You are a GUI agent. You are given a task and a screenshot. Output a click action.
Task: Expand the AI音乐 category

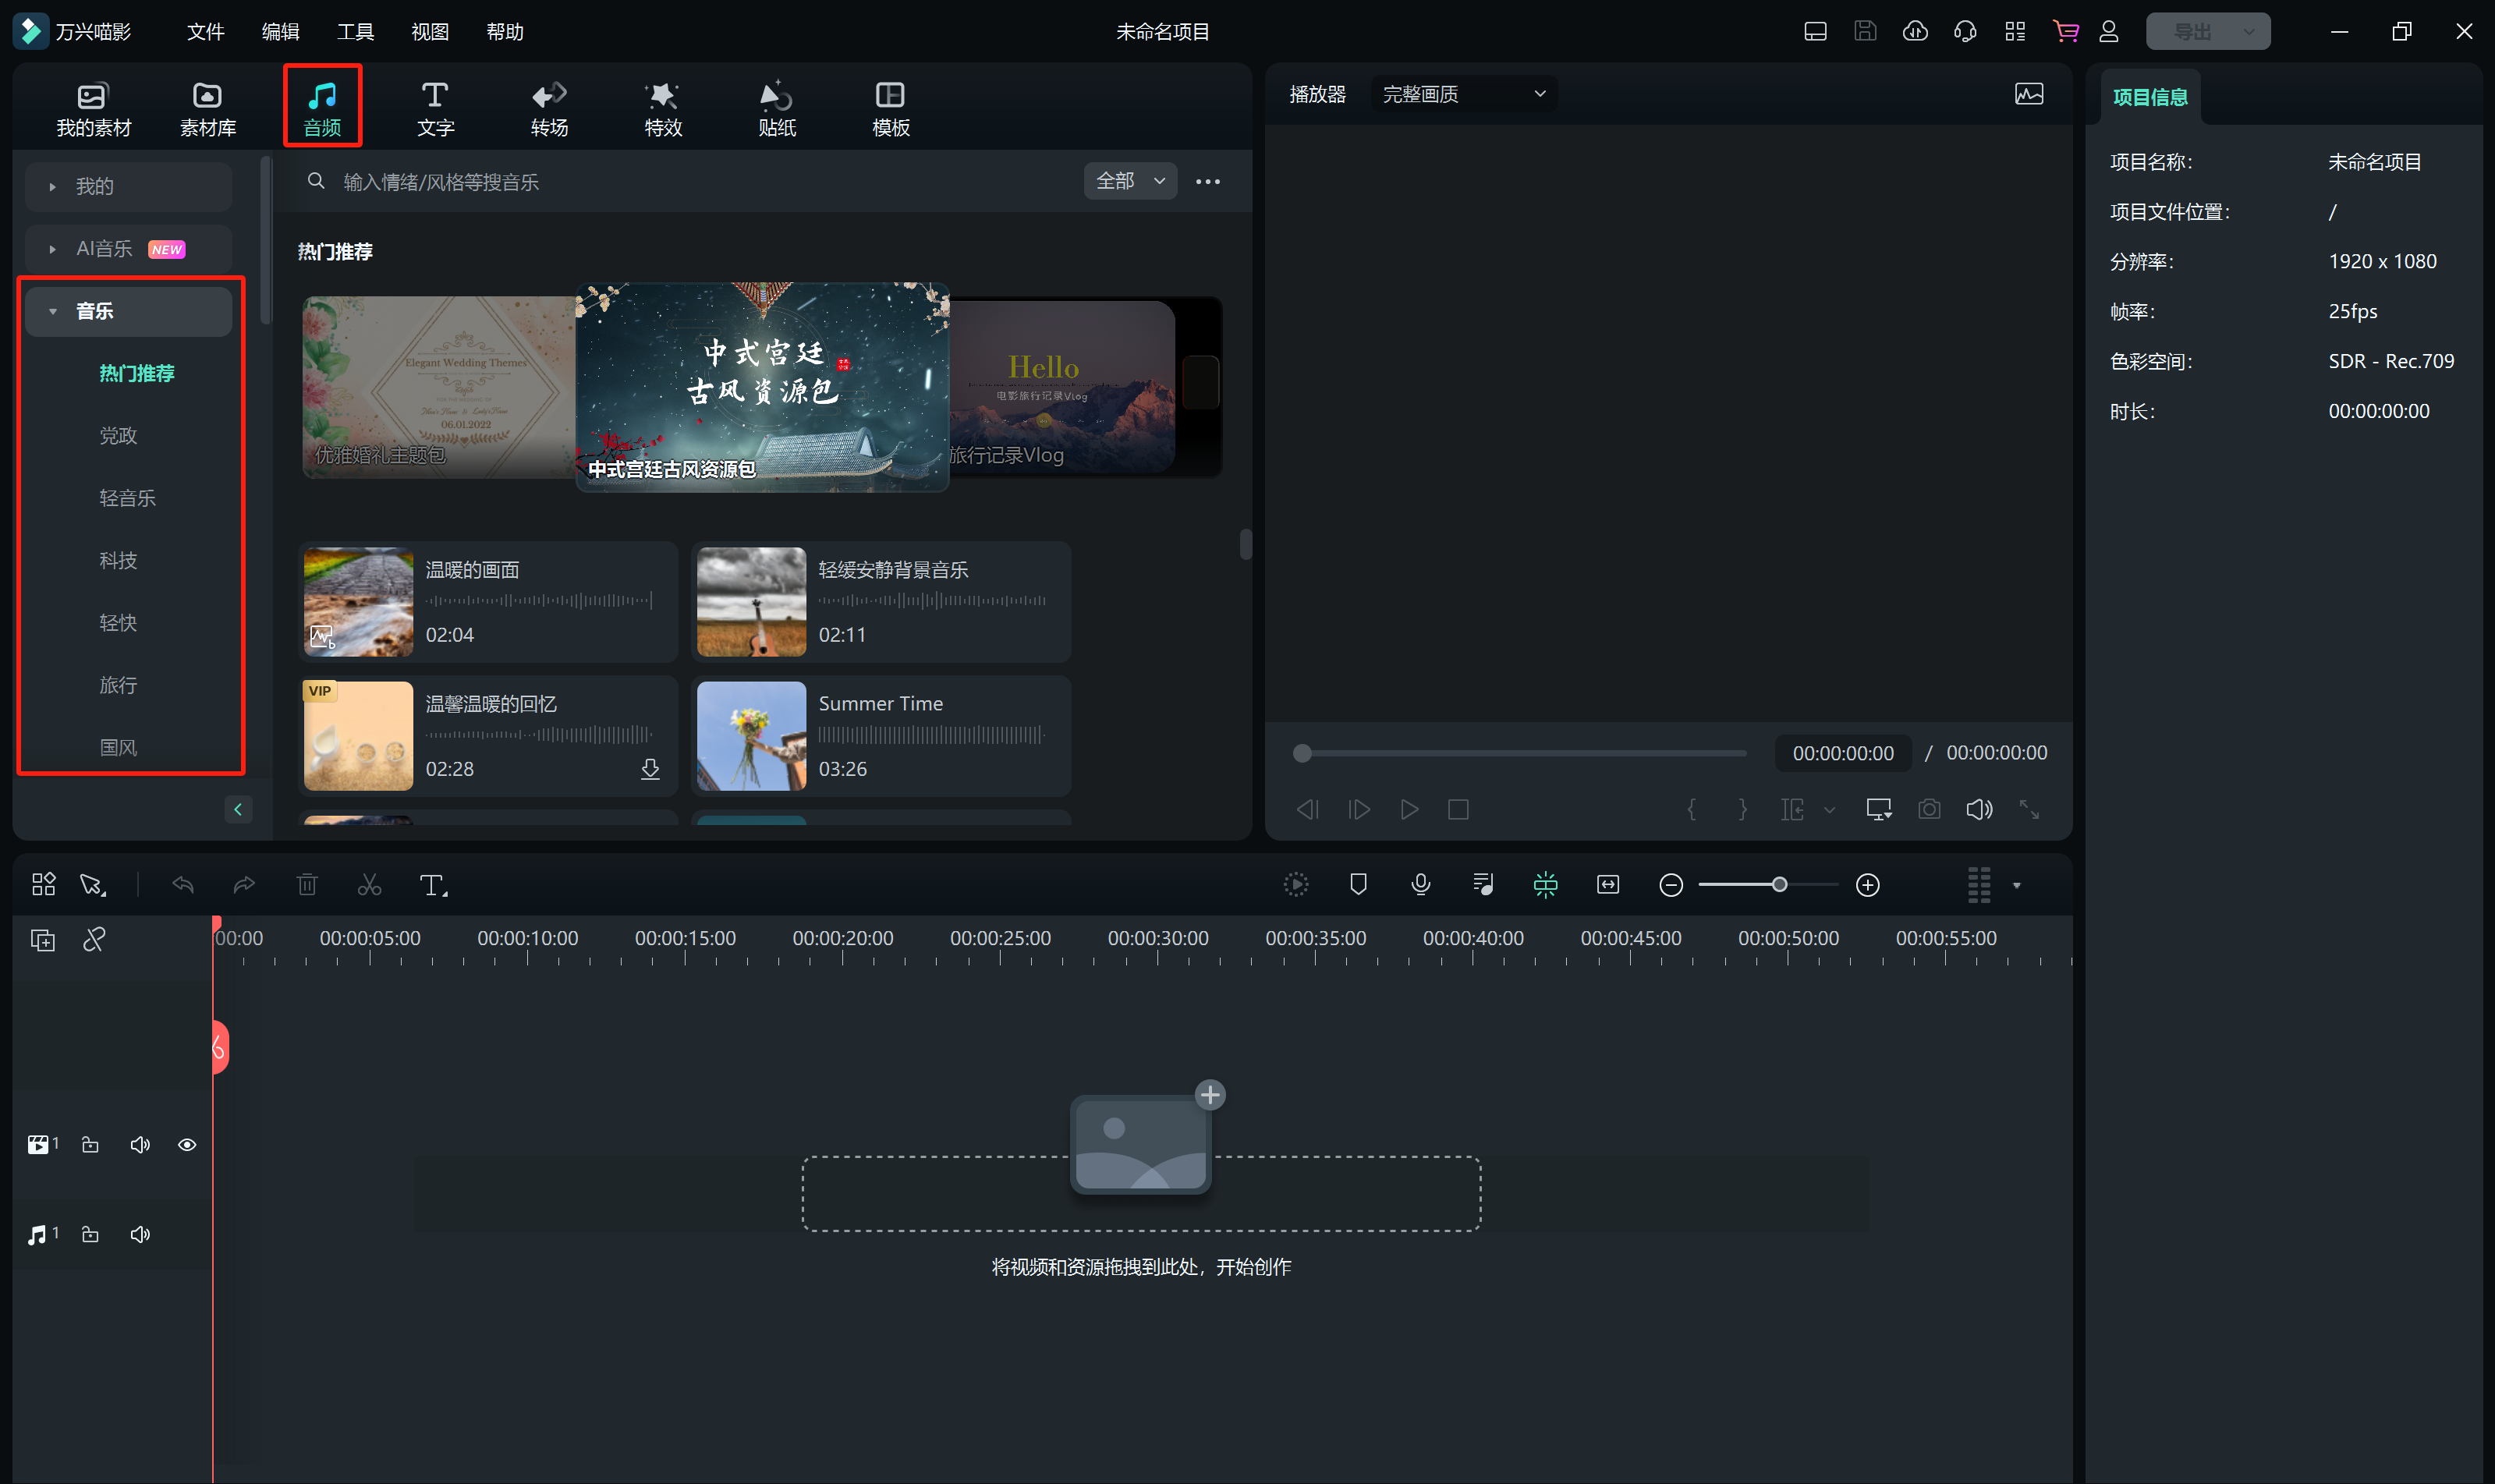pos(104,249)
